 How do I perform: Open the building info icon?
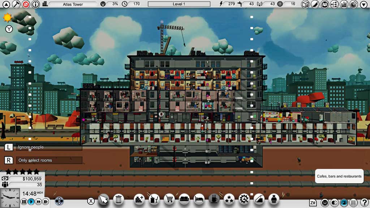point(35,4)
